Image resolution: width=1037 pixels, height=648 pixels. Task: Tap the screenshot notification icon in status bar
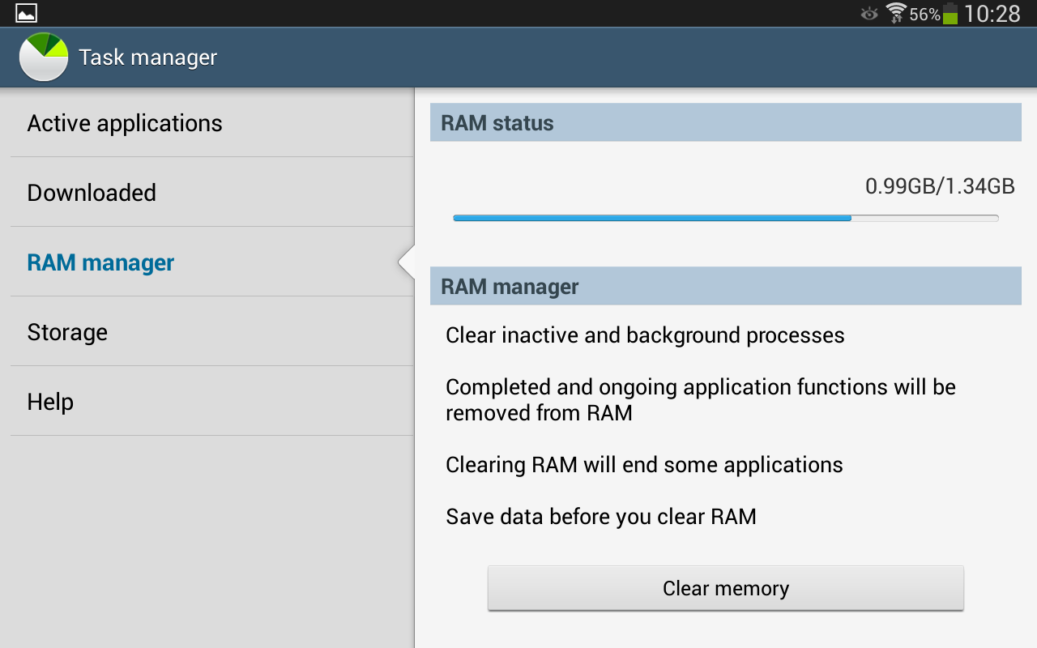click(26, 13)
